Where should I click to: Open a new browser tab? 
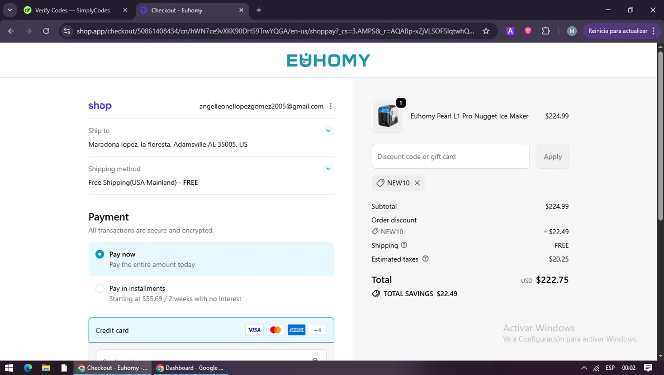[x=259, y=10]
